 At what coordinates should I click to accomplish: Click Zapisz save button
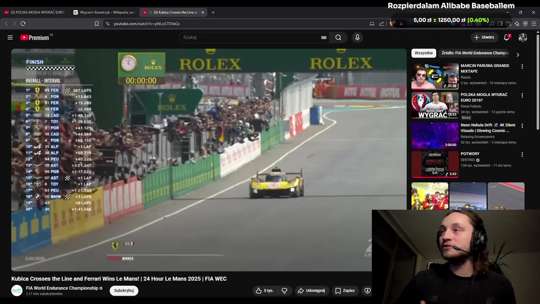tap(345, 290)
